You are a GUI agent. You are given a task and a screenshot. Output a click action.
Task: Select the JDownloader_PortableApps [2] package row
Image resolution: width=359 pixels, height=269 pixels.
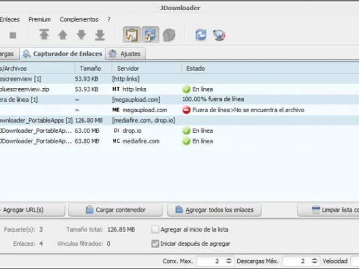(179, 120)
